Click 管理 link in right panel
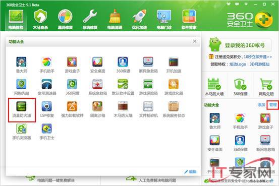Image resolution: width=279 pixels, height=186 pixels. 273,105
